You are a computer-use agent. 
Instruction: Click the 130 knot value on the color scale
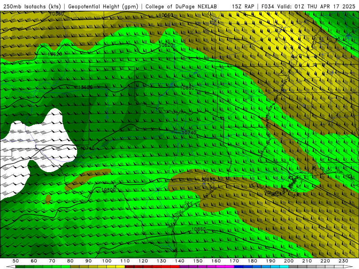(161, 261)
